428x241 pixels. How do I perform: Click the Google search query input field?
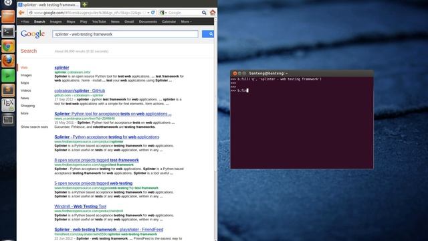coord(125,34)
